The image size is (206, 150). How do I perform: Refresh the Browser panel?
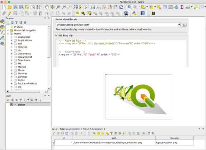(12, 23)
